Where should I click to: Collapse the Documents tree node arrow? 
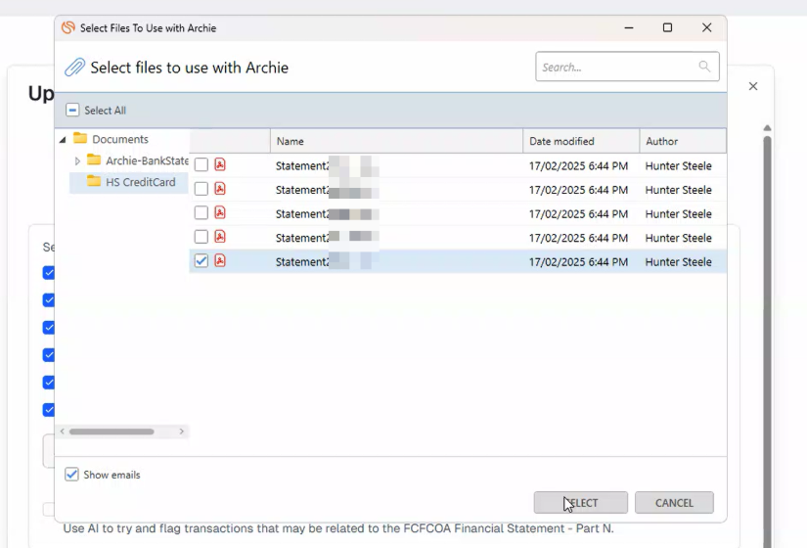click(63, 140)
